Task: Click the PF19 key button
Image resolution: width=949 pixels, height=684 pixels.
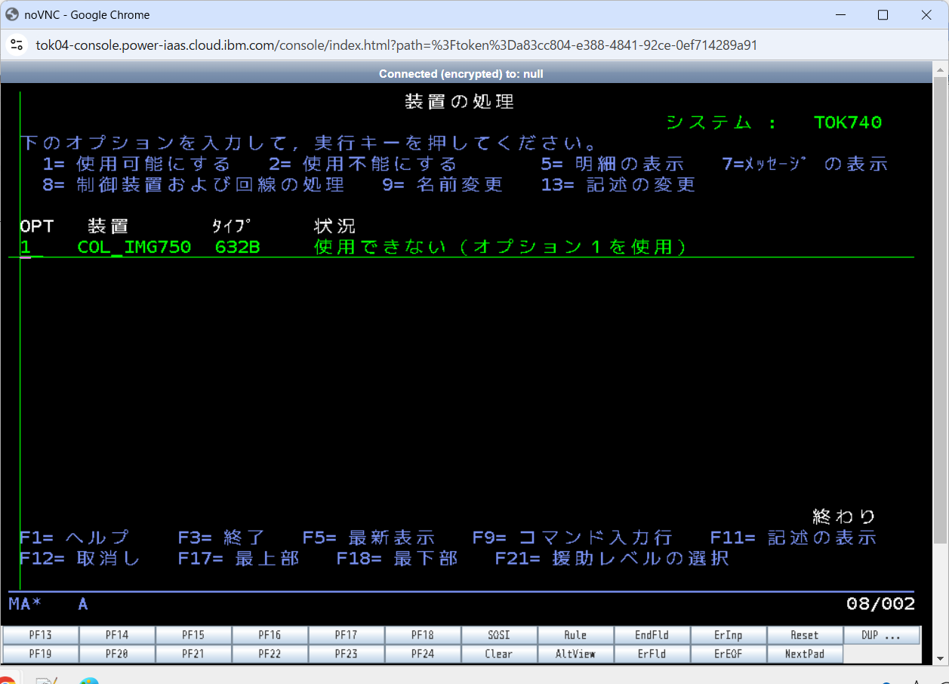Action: (x=41, y=654)
